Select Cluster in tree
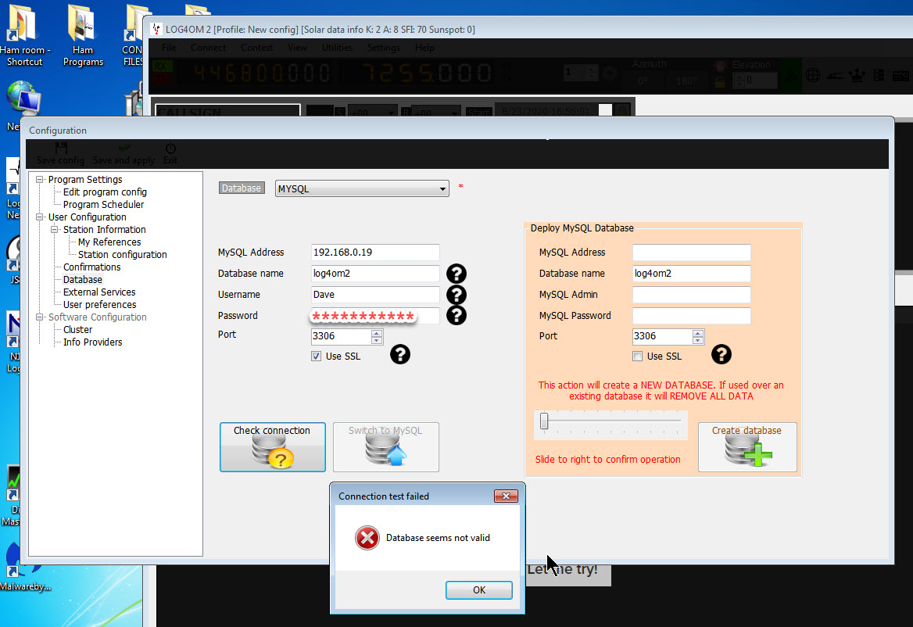The height and width of the screenshot is (627, 913). [x=78, y=329]
